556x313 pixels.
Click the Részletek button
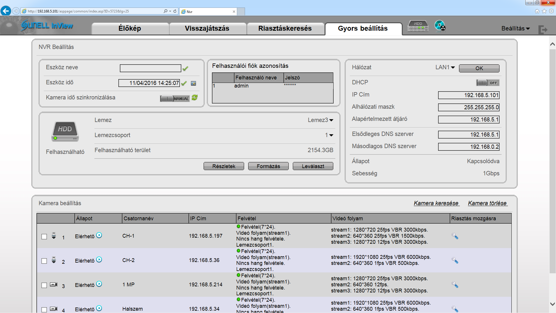224,166
